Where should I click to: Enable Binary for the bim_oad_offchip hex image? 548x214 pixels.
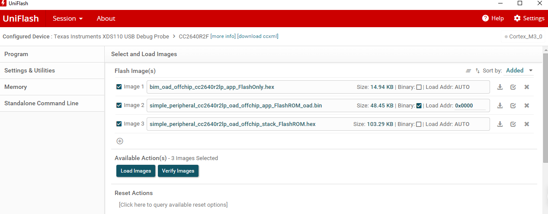pos(419,87)
